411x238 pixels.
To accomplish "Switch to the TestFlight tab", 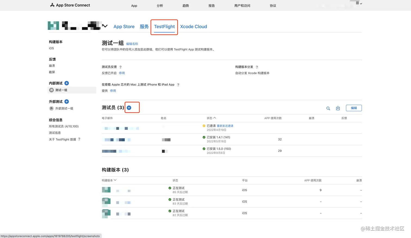I will (x=164, y=27).
